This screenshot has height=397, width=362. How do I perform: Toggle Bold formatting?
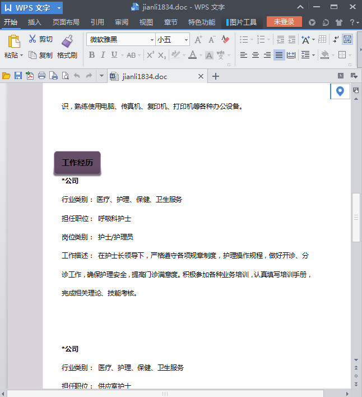tap(92, 55)
